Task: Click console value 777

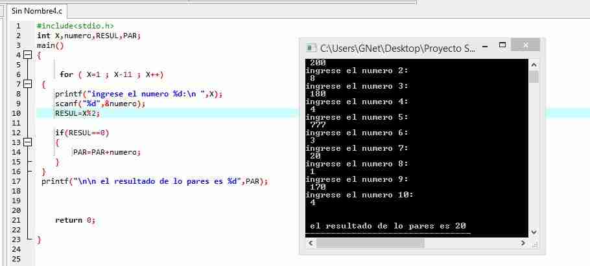Action: [x=318, y=125]
